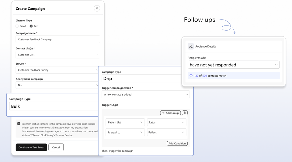Open the 'is equal to' operator dropdown
Viewport: 292px width, 162px height.
click(x=125, y=132)
